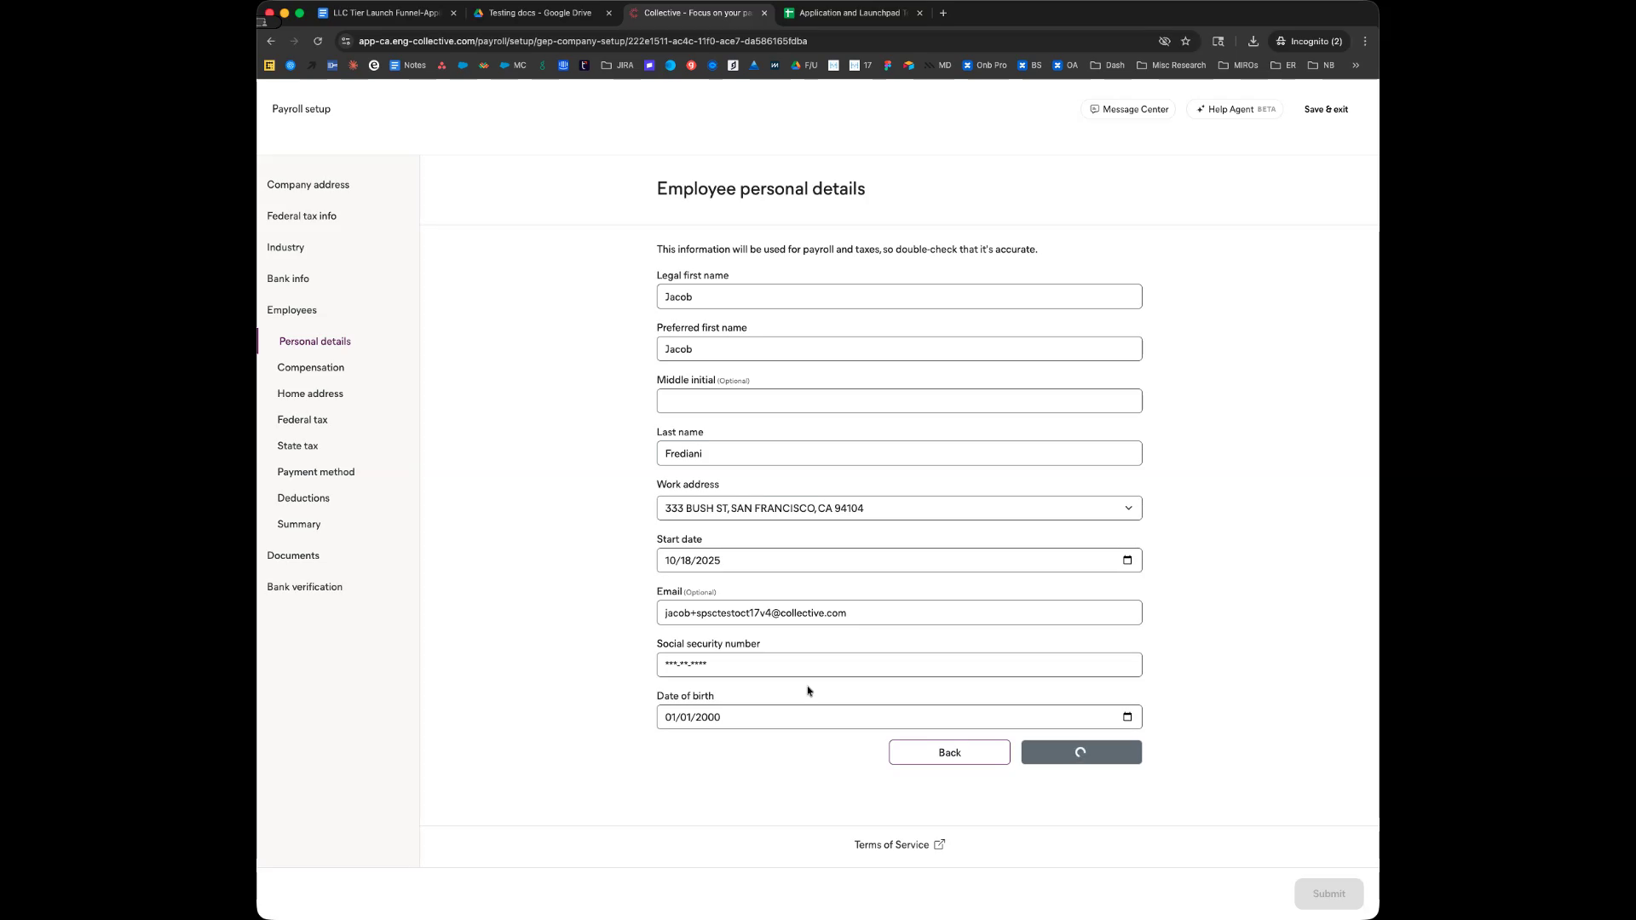Show hidden bookmarks overflow chevron
Image resolution: width=1636 pixels, height=920 pixels.
click(1356, 66)
